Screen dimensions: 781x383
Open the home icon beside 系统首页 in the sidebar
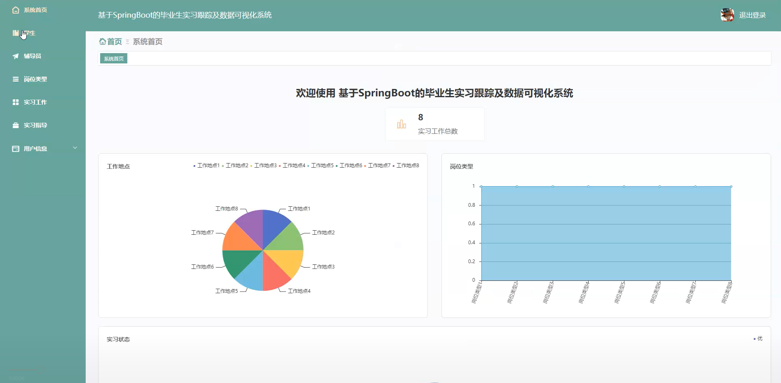16,10
